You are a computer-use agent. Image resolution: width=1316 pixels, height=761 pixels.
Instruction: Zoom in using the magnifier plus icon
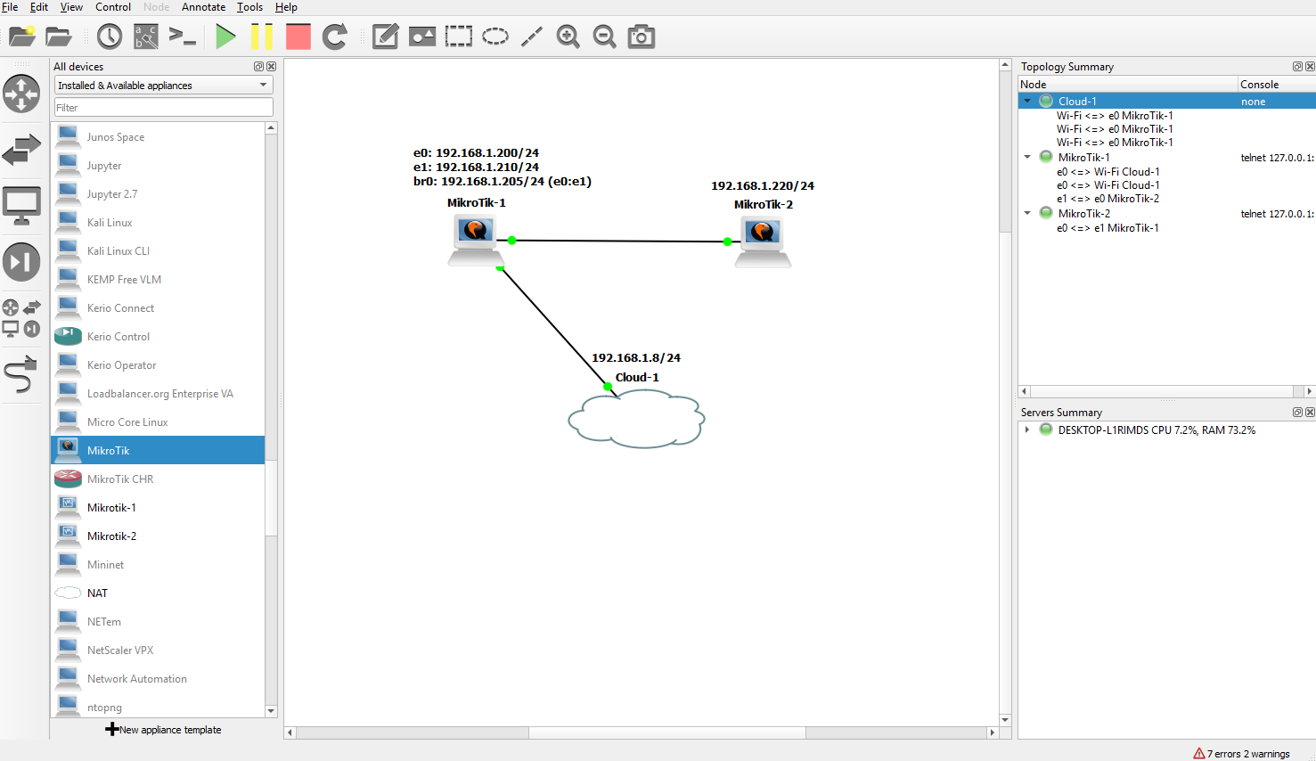click(x=568, y=37)
